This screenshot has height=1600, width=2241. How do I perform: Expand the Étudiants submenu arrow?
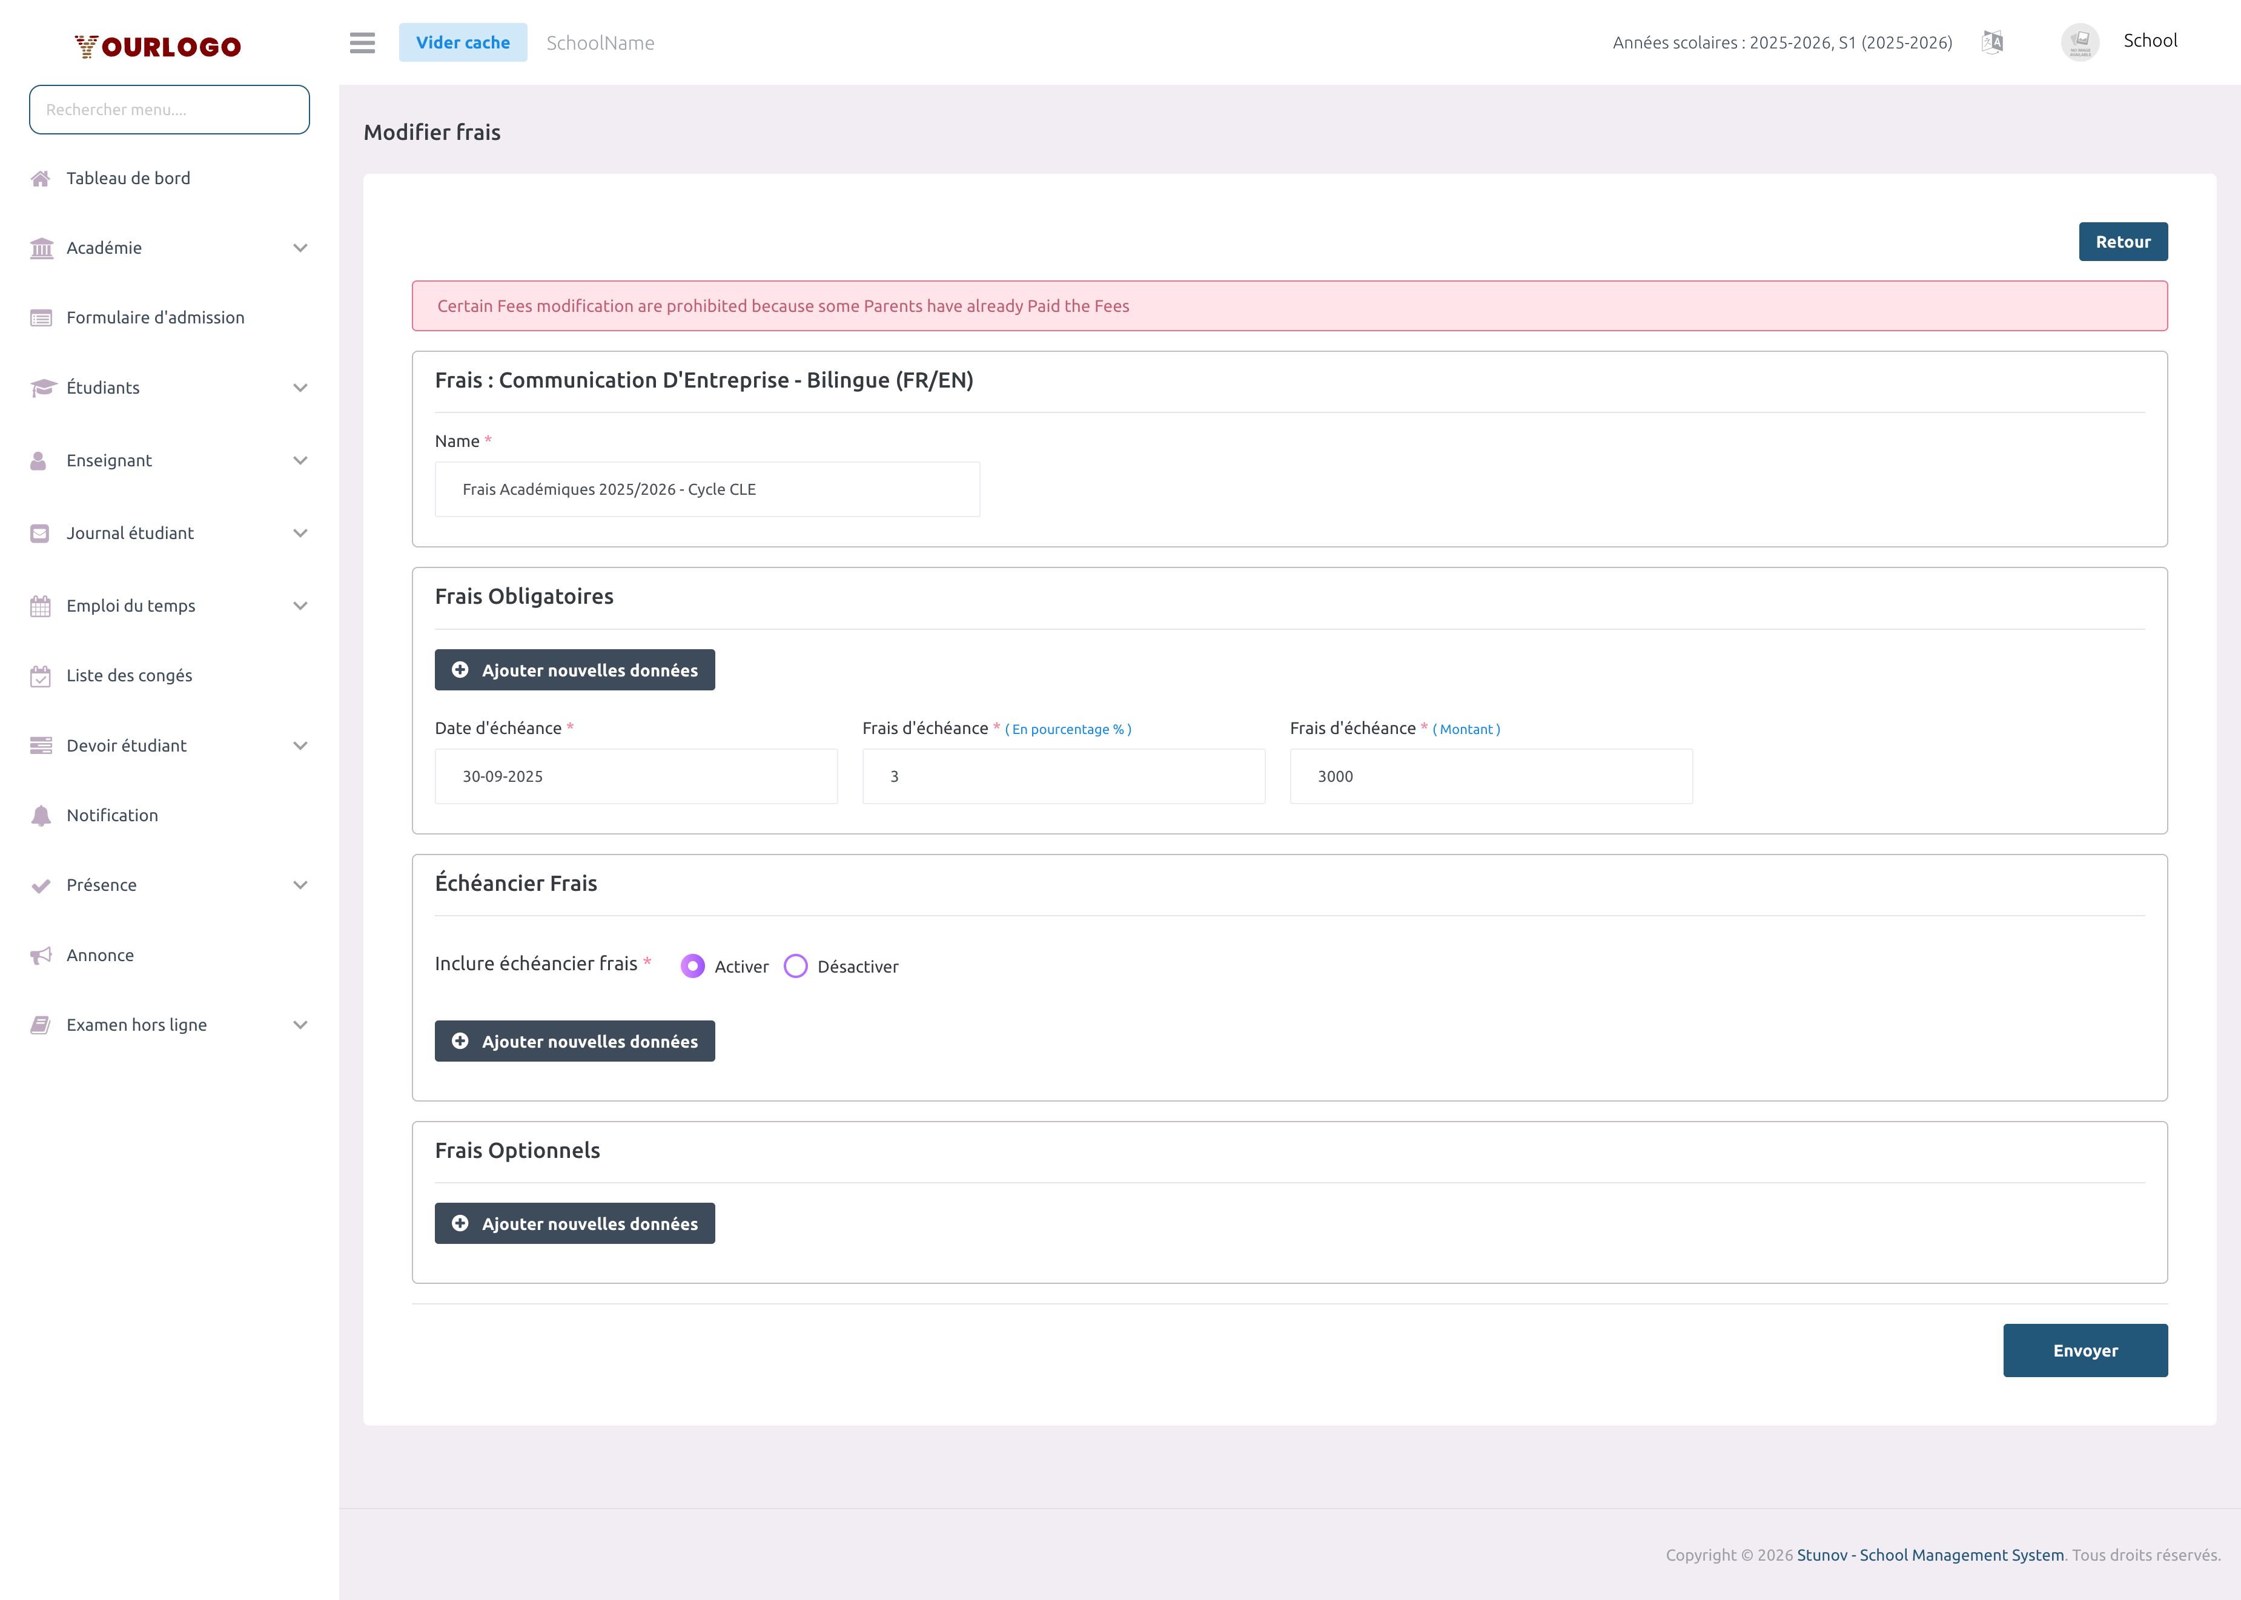coord(300,388)
